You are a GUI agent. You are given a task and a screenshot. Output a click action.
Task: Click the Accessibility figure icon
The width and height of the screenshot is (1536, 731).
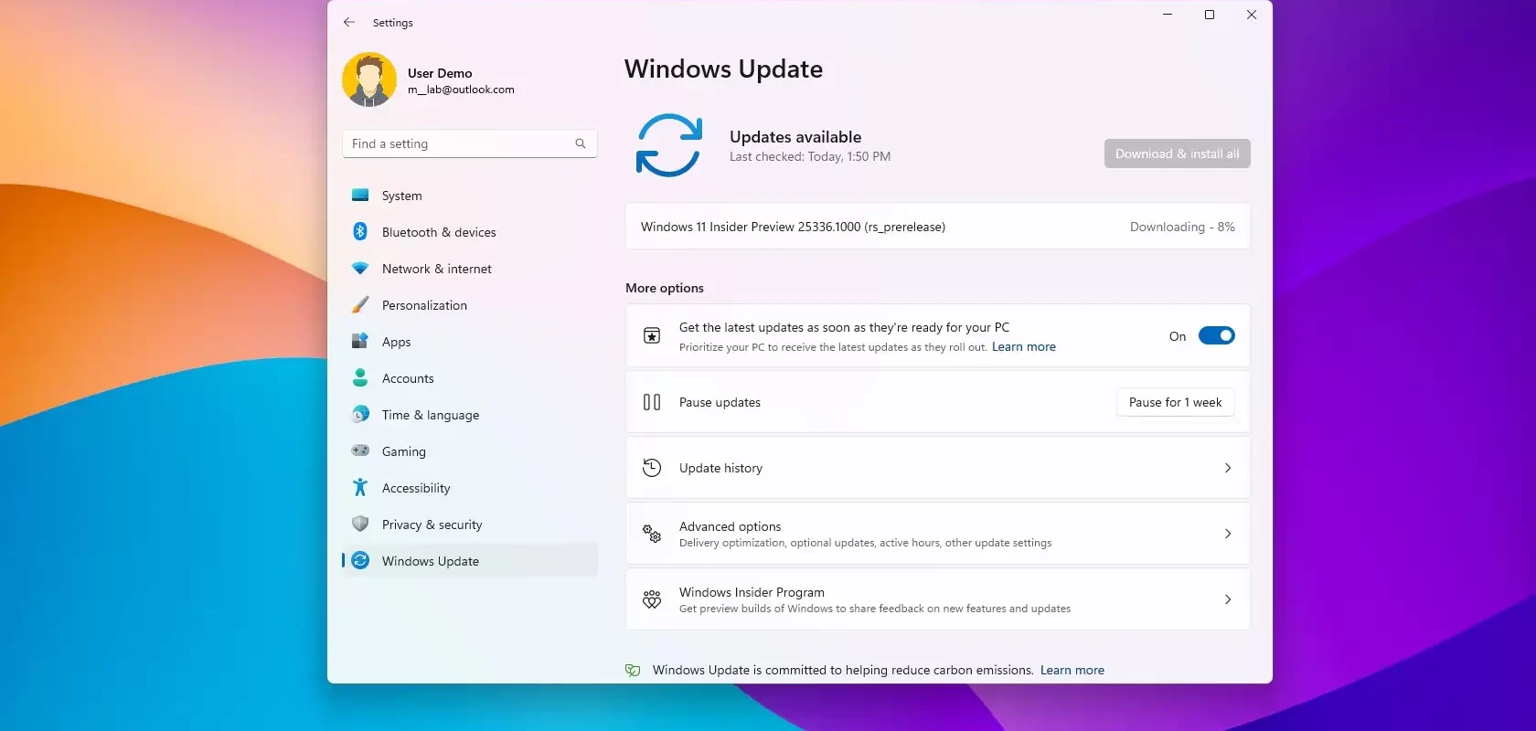coord(360,487)
